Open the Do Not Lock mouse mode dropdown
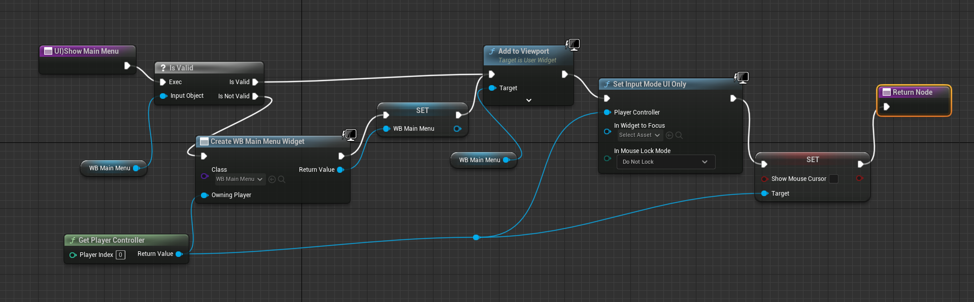974x302 pixels. pyautogui.click(x=666, y=162)
